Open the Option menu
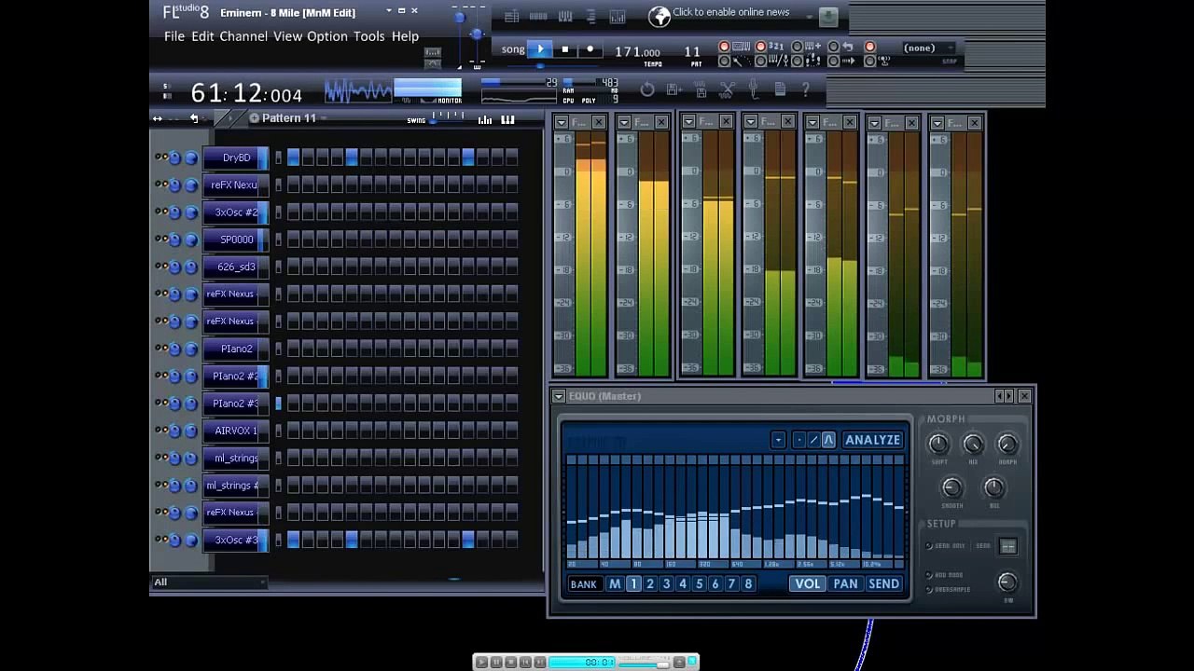Screen dimensions: 1194x671 pos(327,36)
